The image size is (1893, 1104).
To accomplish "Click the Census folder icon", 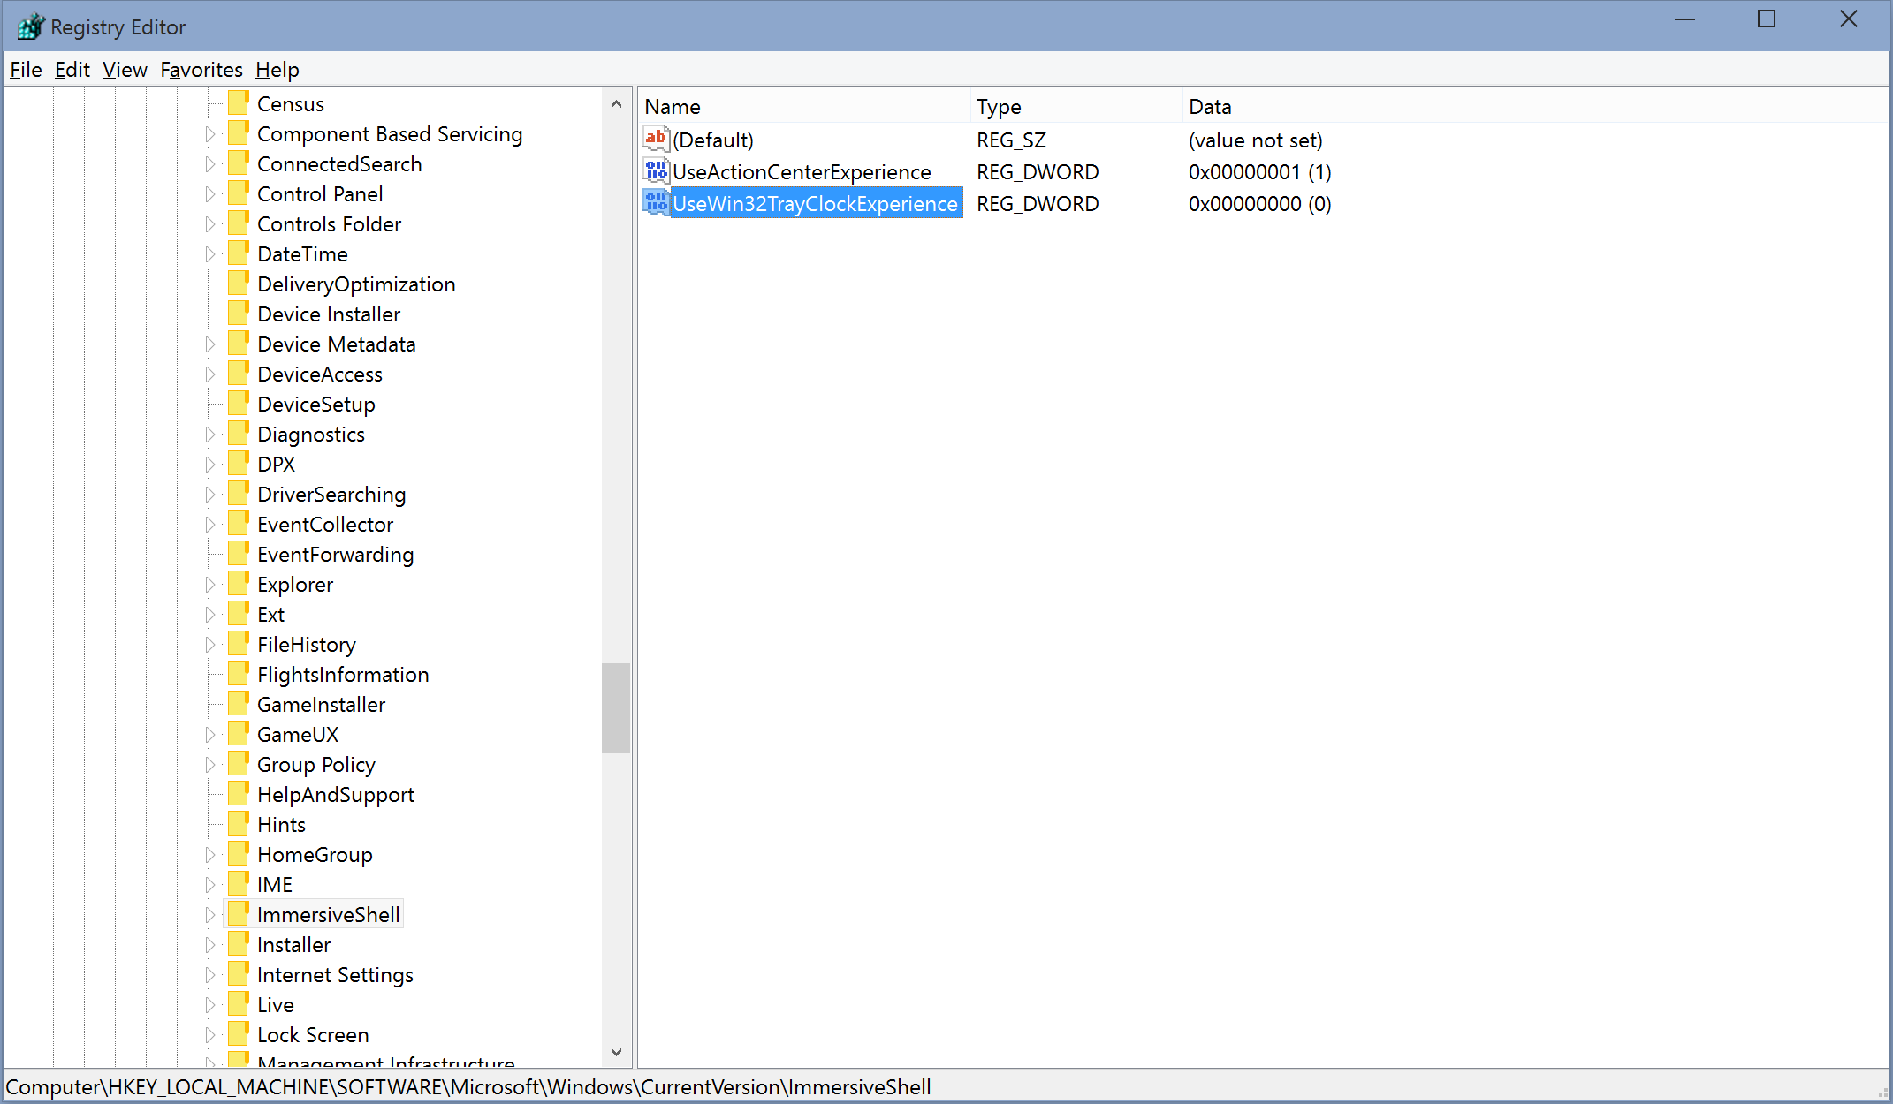I will pos(238,103).
